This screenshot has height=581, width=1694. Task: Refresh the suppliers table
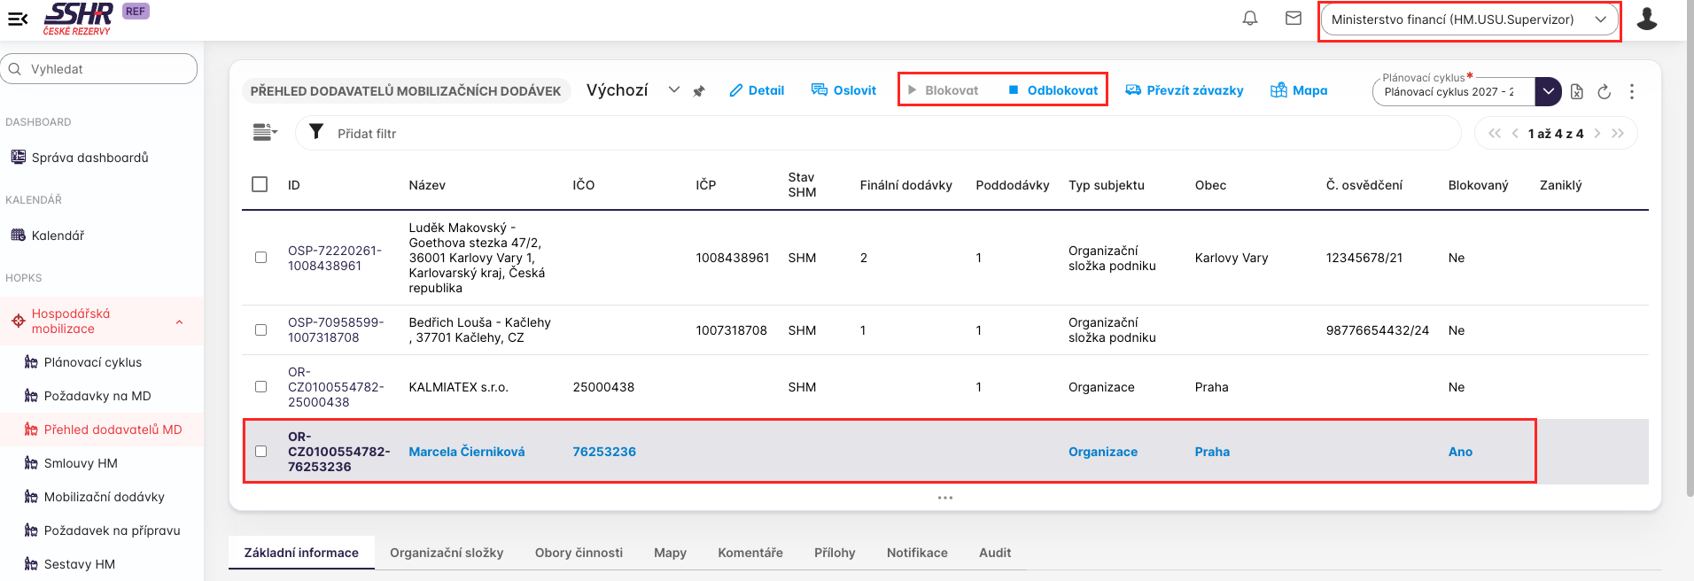1604,91
